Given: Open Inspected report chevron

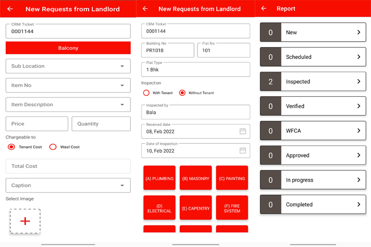Looking at the screenshot, I should (358, 81).
